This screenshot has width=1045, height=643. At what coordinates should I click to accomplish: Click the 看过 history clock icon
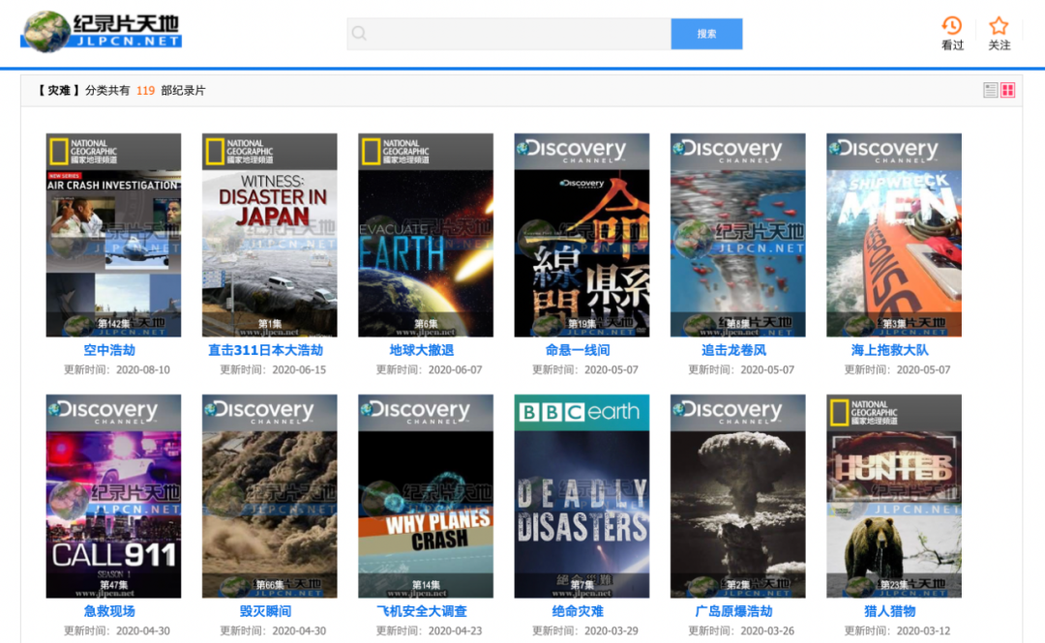coord(952,26)
